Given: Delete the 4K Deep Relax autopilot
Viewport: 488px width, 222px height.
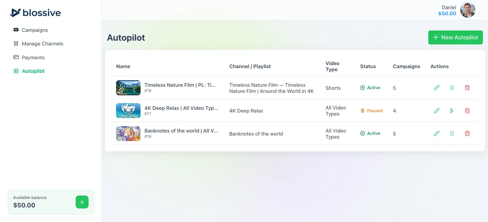Looking at the screenshot, I should (467, 110).
